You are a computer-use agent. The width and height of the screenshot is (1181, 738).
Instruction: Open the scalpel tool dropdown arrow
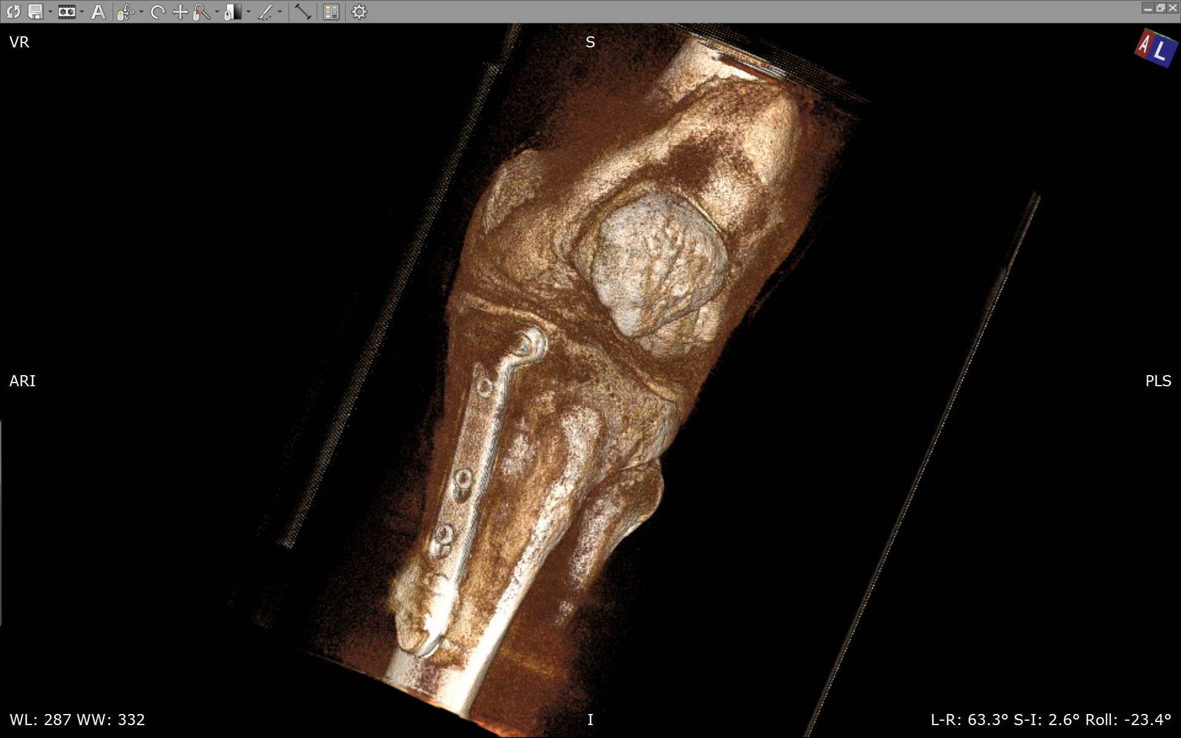(x=280, y=12)
